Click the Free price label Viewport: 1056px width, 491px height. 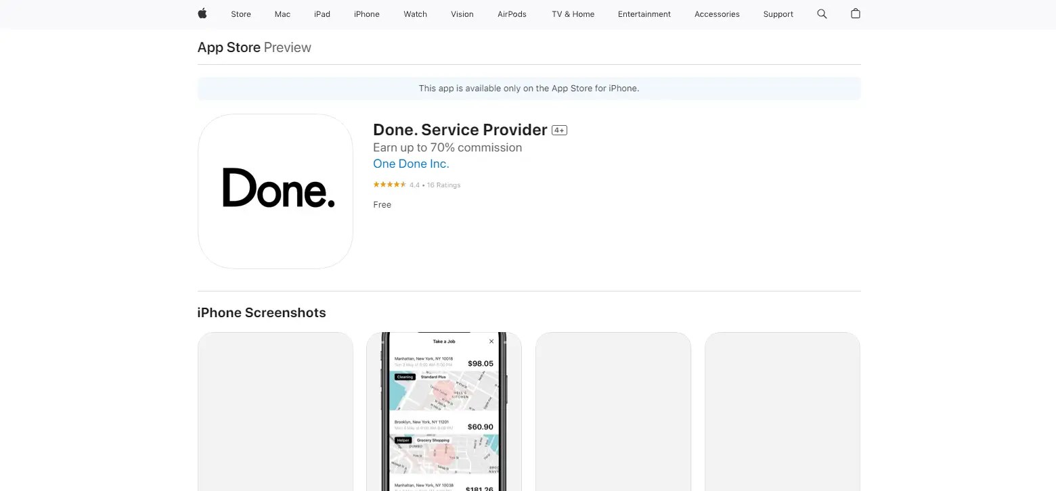click(x=382, y=205)
